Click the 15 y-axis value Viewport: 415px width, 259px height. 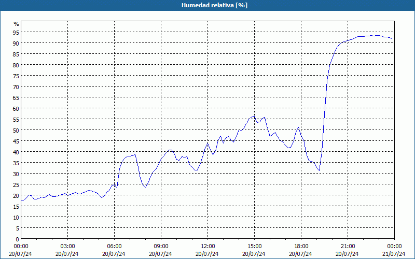[x=16, y=206]
